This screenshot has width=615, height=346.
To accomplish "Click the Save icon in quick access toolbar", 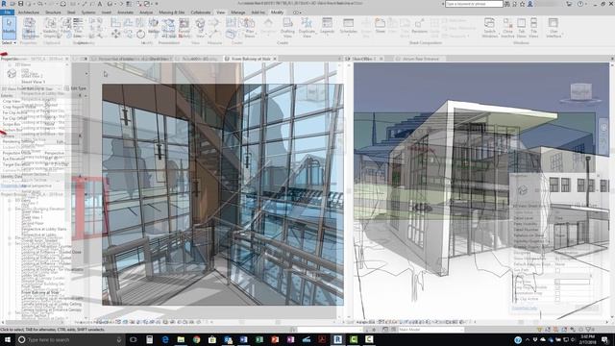I will (x=20, y=4).
